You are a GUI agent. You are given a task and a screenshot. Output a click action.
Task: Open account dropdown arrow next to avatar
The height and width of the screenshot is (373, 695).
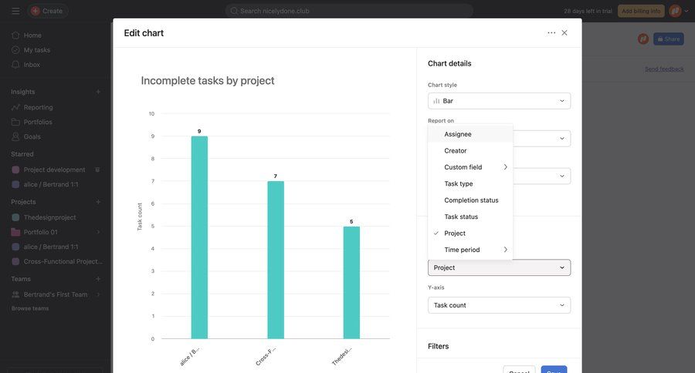(x=687, y=11)
